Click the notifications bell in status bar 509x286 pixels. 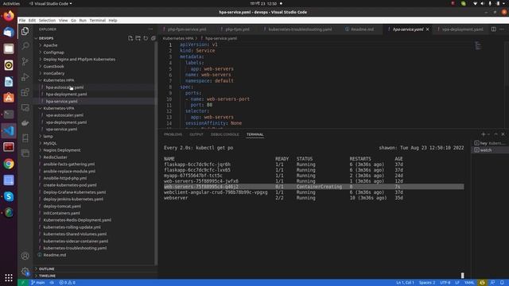tap(502, 283)
